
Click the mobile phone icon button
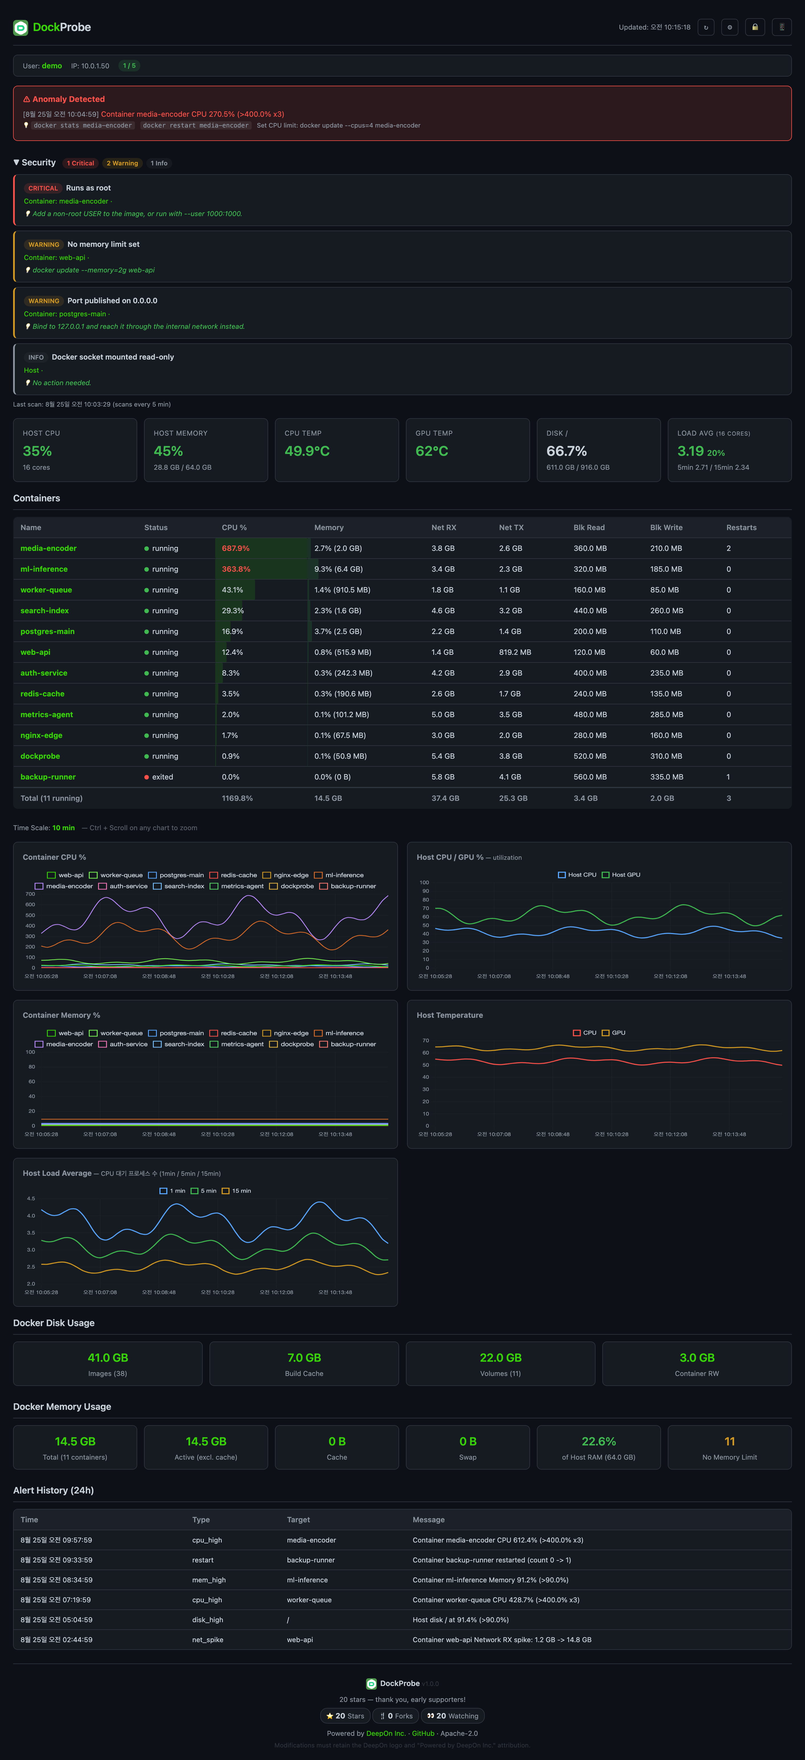tap(782, 27)
